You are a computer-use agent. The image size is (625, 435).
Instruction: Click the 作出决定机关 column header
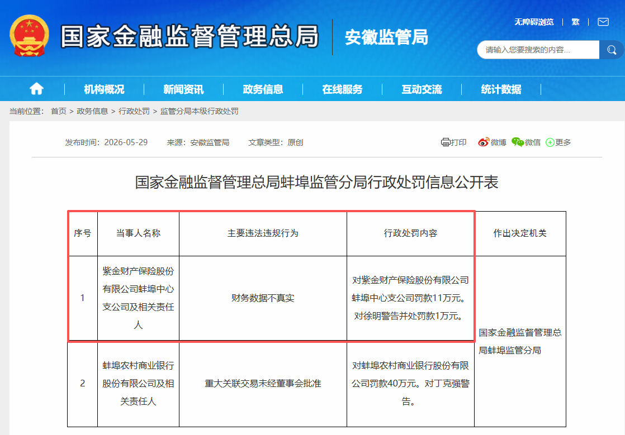click(x=520, y=233)
